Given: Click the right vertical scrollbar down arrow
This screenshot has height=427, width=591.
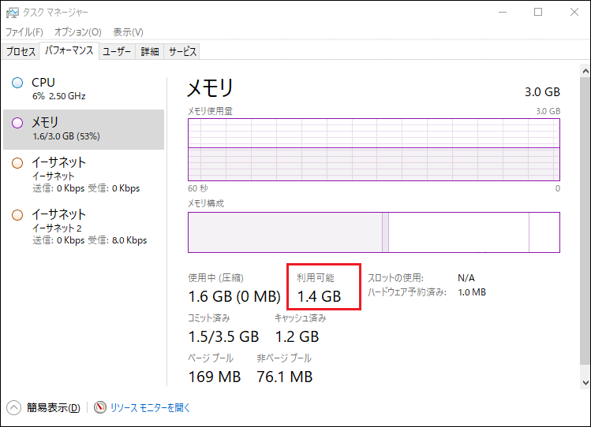Looking at the screenshot, I should click(585, 382).
